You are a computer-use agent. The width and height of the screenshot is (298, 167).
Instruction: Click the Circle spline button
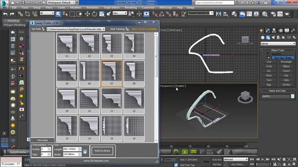click(x=269, y=66)
